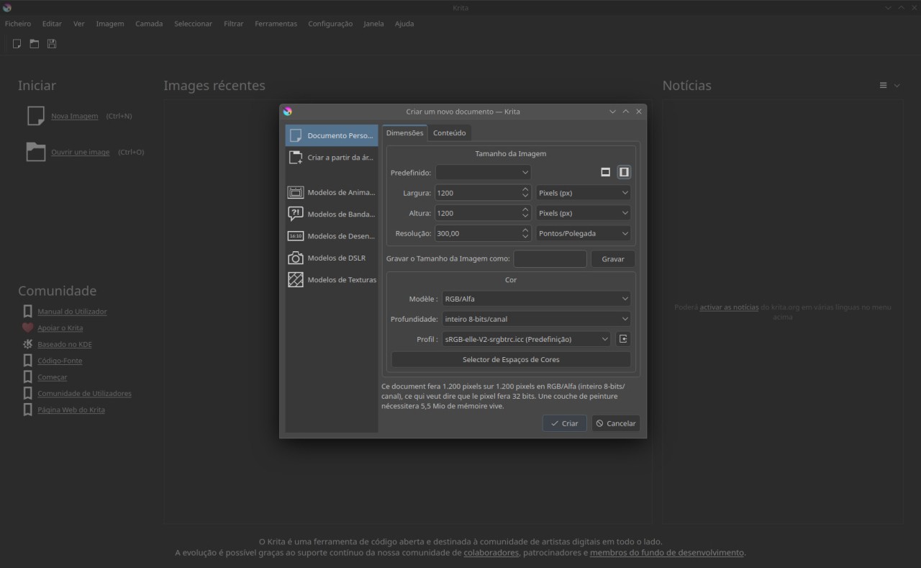The width and height of the screenshot is (921, 568).
Task: Click the Gravar o Tamanho da Imagem name field
Action: click(550, 259)
